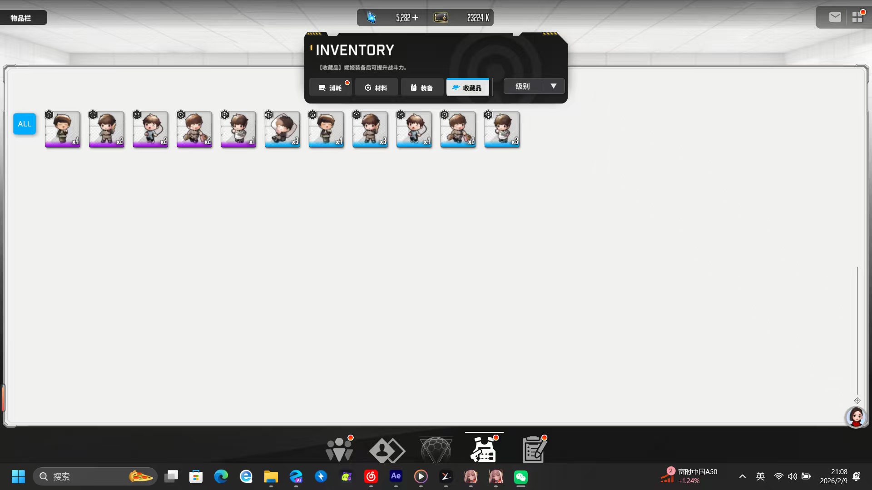
Task: Open the grid menu icon top right
Action: [857, 17]
